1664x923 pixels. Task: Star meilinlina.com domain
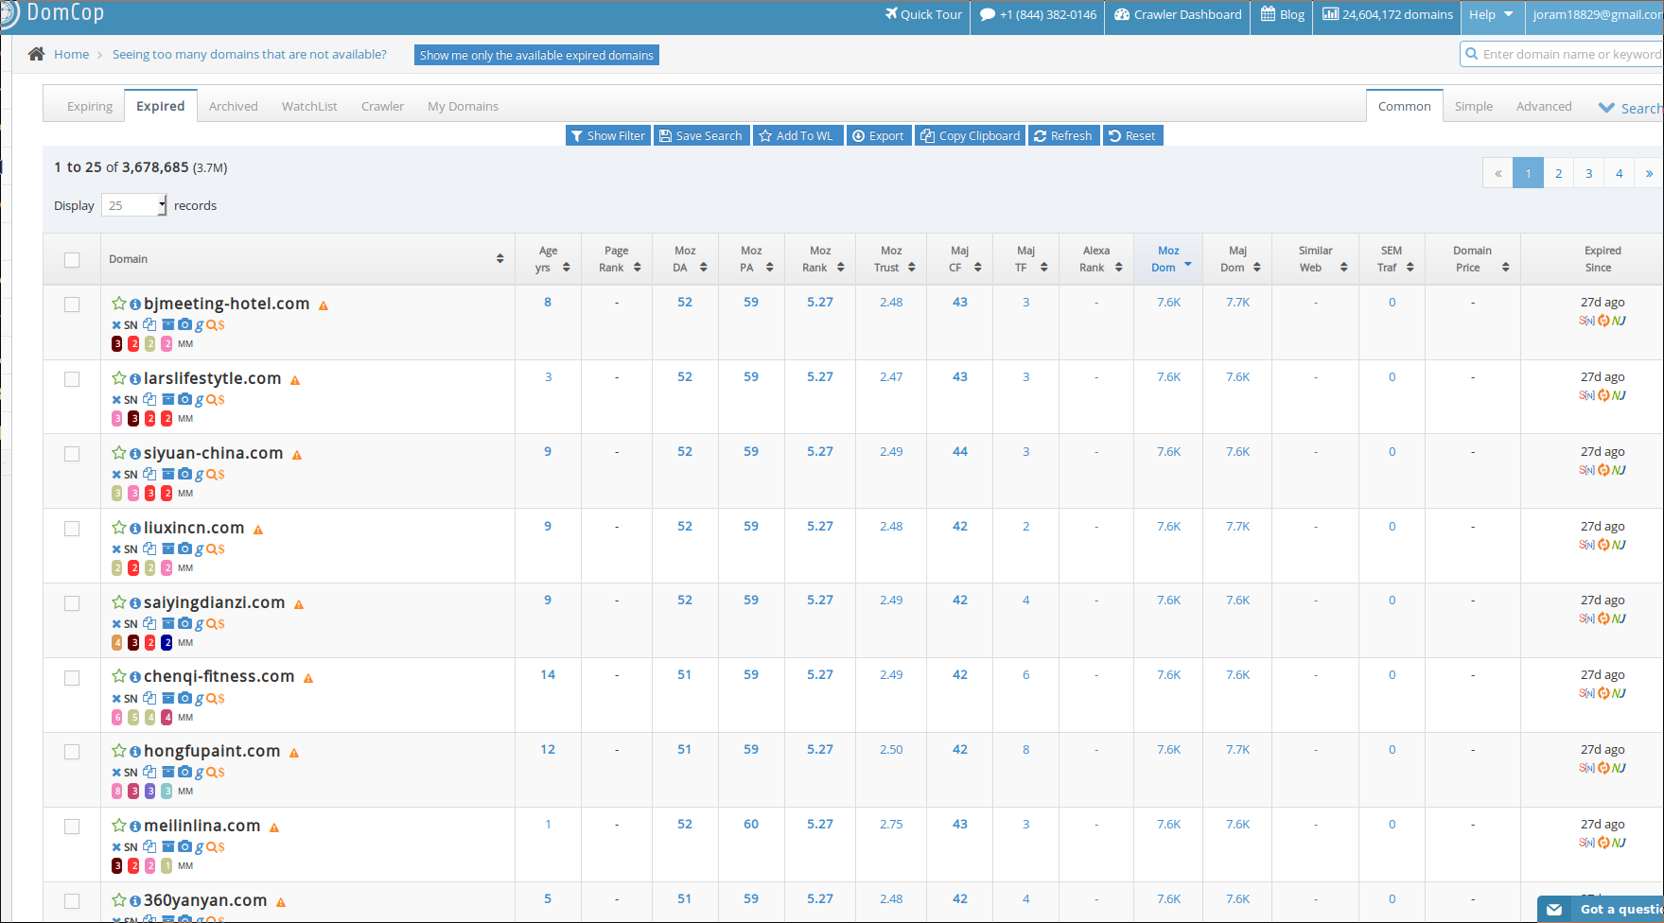119,826
